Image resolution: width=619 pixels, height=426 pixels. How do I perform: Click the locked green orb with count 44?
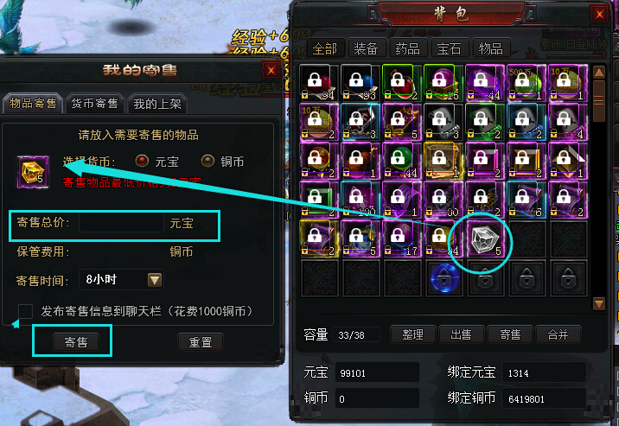tap(402, 161)
